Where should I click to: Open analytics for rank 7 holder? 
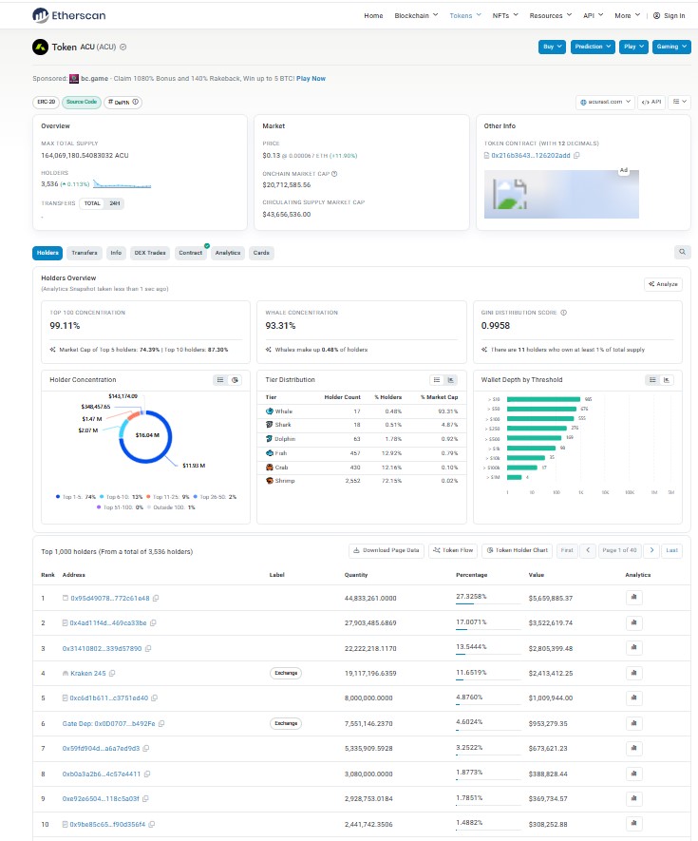coord(633,748)
